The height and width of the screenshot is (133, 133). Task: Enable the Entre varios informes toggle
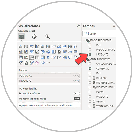pyautogui.click(x=77, y=94)
